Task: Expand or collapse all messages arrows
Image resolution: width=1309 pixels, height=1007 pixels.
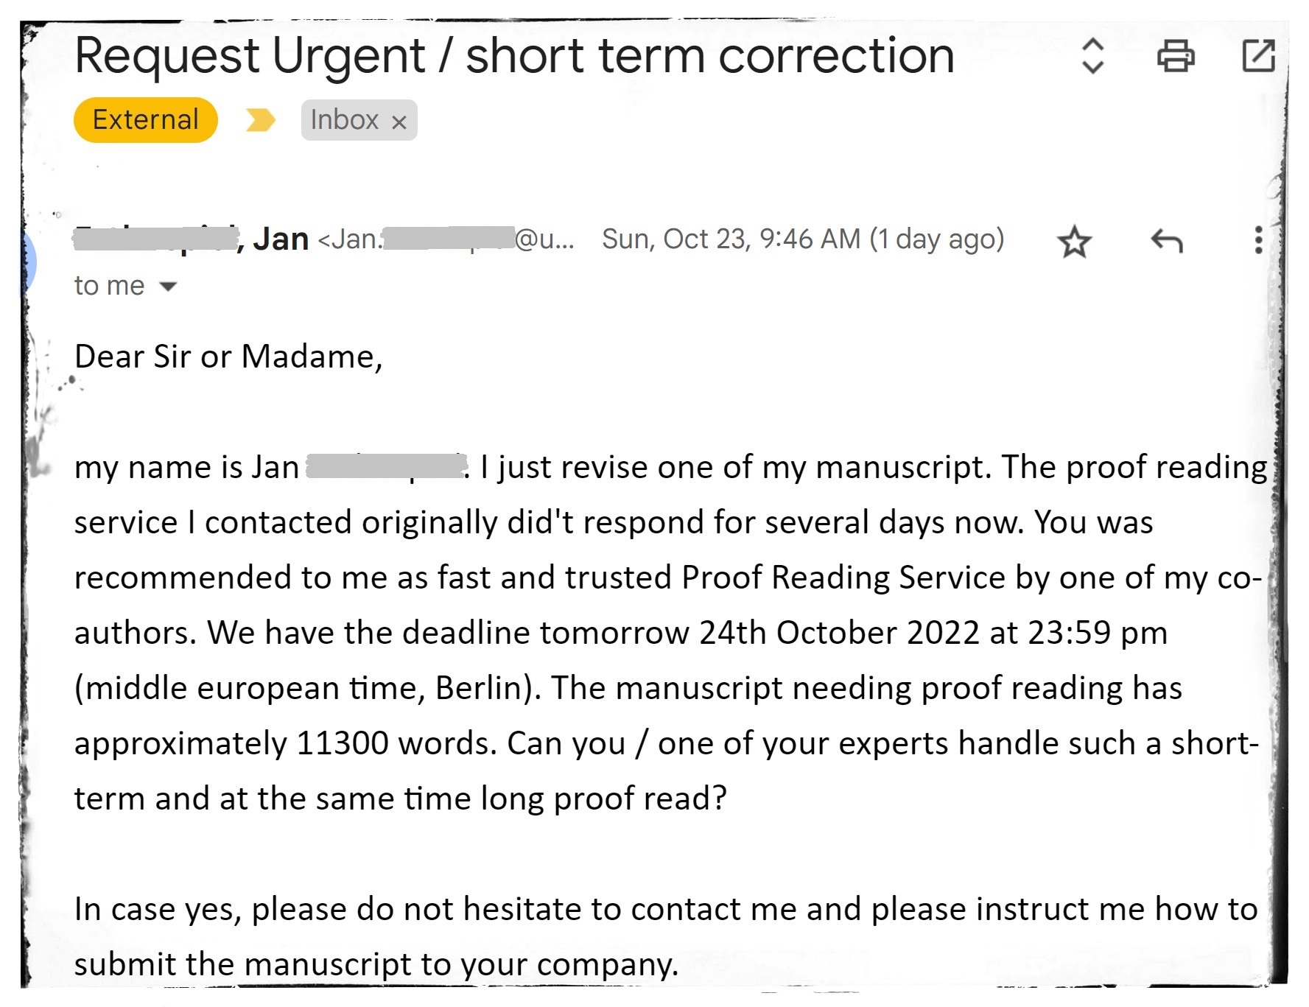Action: (1093, 55)
